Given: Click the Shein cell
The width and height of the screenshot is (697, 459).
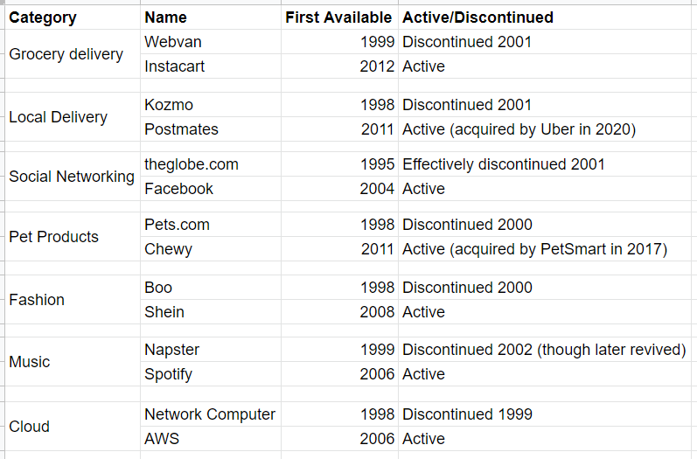Looking at the screenshot, I should coord(211,312).
